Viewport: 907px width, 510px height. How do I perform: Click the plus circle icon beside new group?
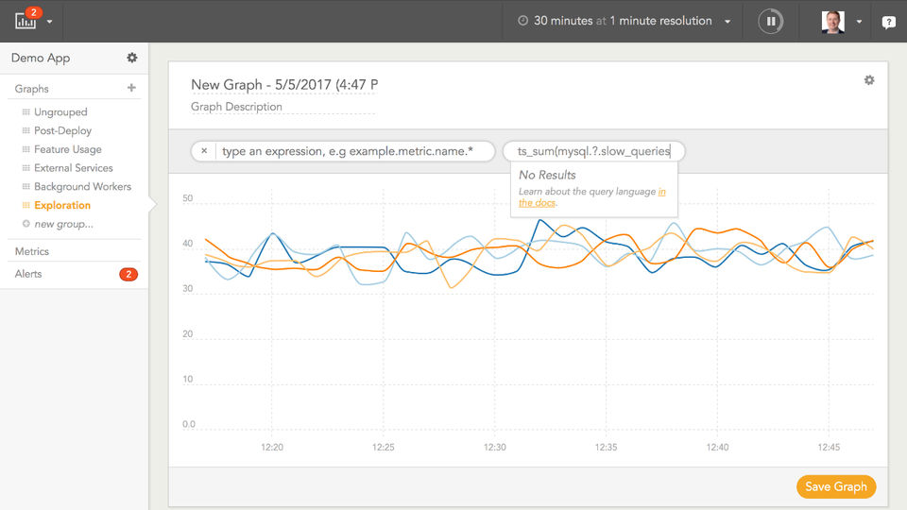click(x=26, y=224)
